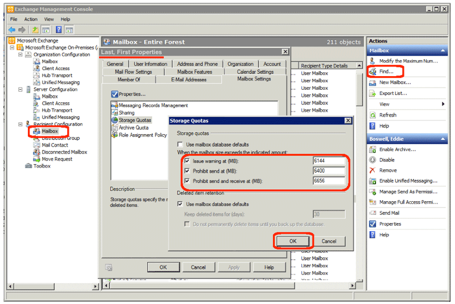The image size is (455, 304).
Task: Click the blue Help toolbar icon
Action: [x=59, y=30]
